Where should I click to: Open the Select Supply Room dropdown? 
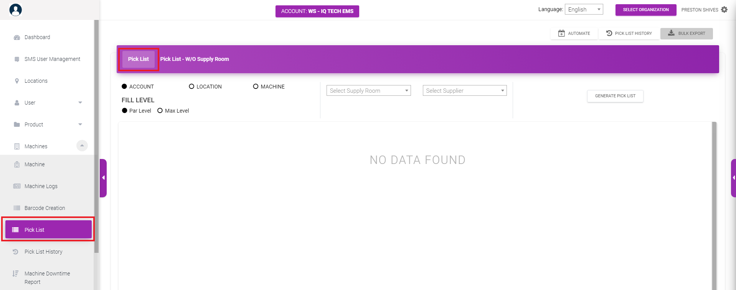point(368,90)
